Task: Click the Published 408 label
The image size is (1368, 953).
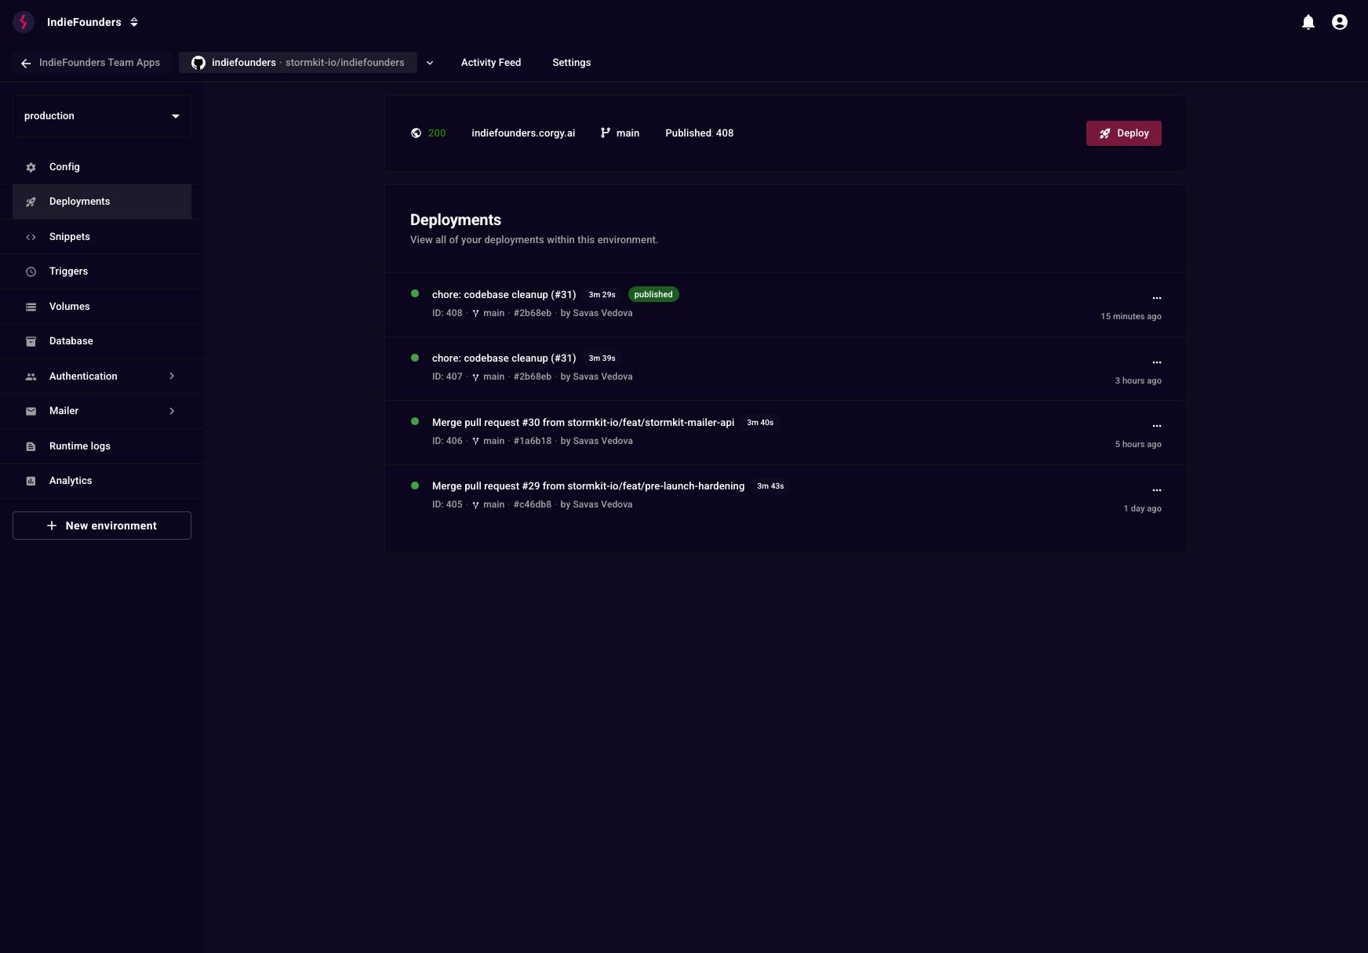Action: click(700, 133)
